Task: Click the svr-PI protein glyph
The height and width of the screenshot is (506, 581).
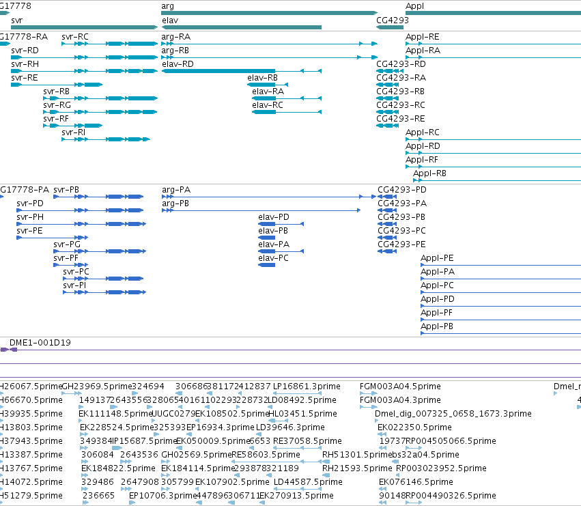Action: [104, 292]
